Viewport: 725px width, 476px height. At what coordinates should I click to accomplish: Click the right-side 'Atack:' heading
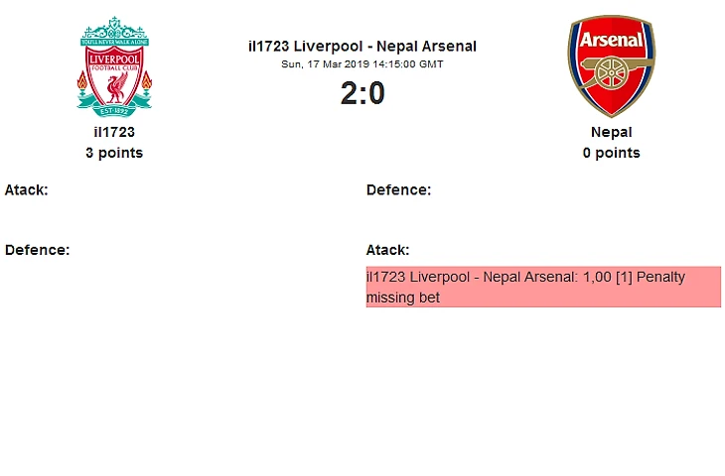388,250
